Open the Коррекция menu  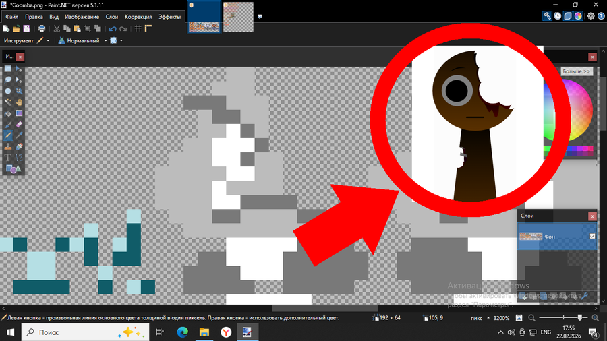click(138, 17)
